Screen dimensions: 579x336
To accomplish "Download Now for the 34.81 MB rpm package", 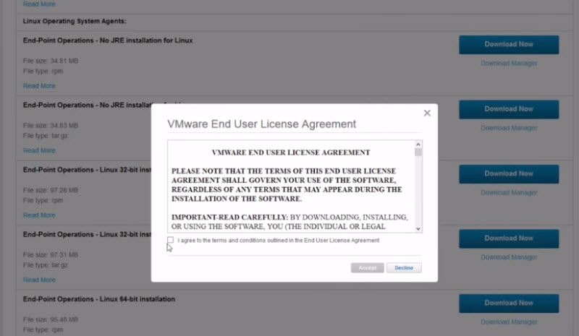I will [508, 45].
